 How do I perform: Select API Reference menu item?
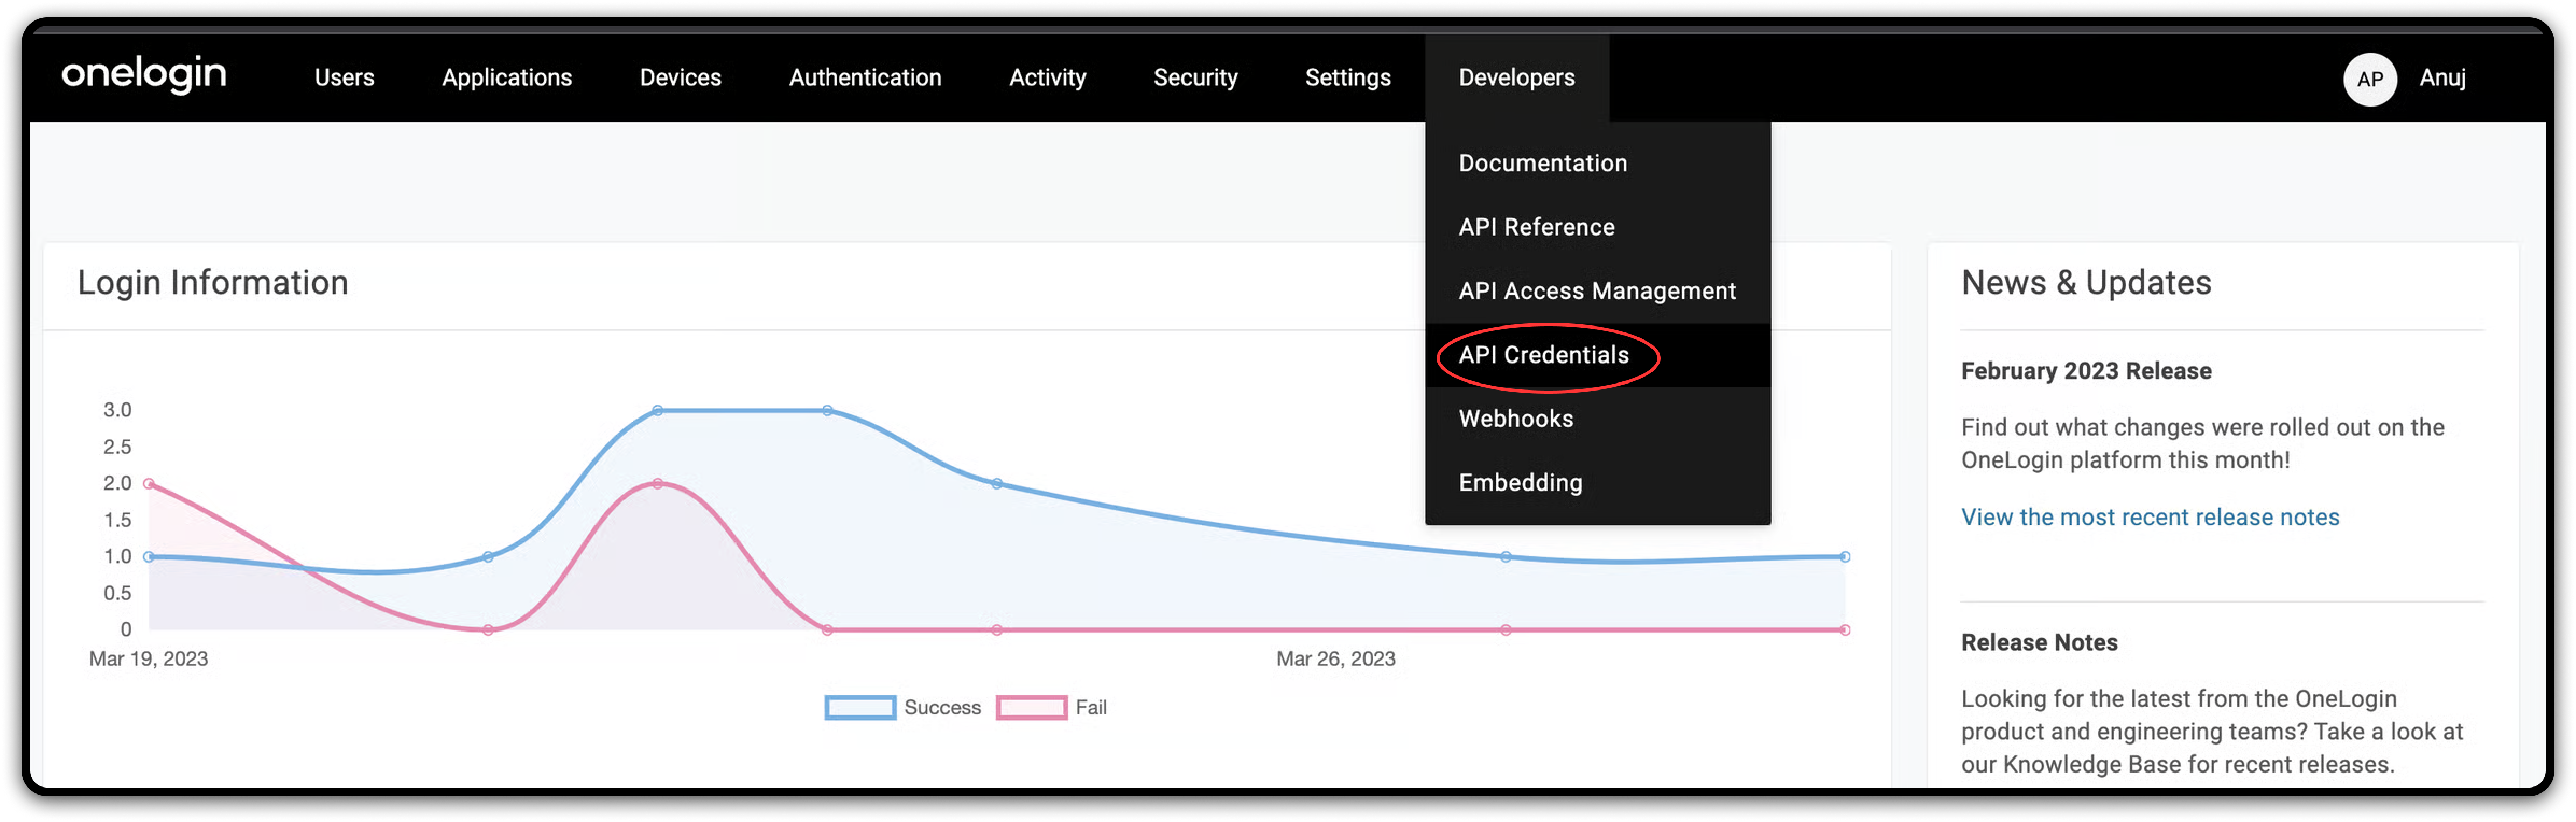click(x=1536, y=226)
